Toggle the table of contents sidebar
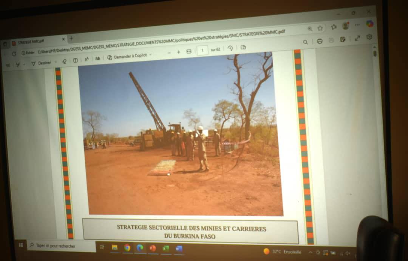 [x=8, y=65]
